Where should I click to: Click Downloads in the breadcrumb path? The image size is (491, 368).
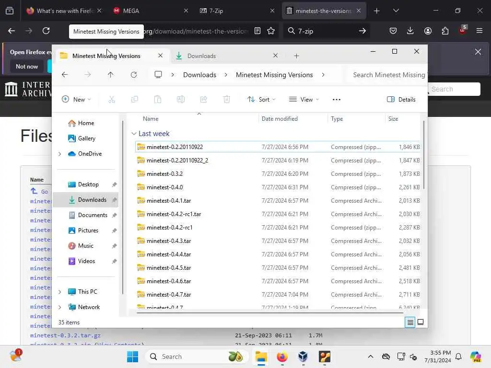(199, 75)
